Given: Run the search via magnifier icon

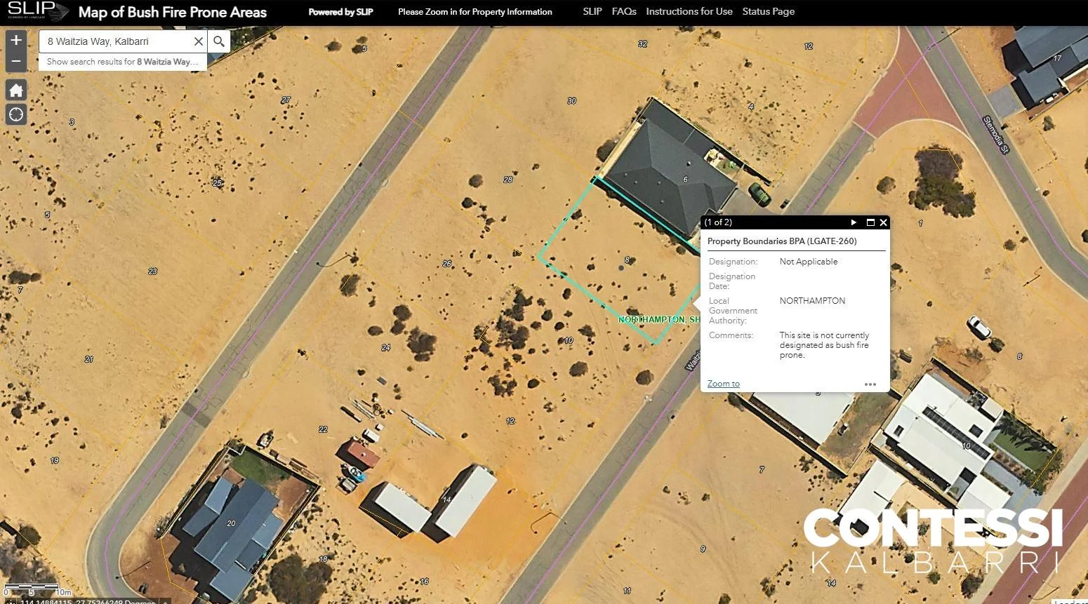Looking at the screenshot, I should (x=218, y=41).
